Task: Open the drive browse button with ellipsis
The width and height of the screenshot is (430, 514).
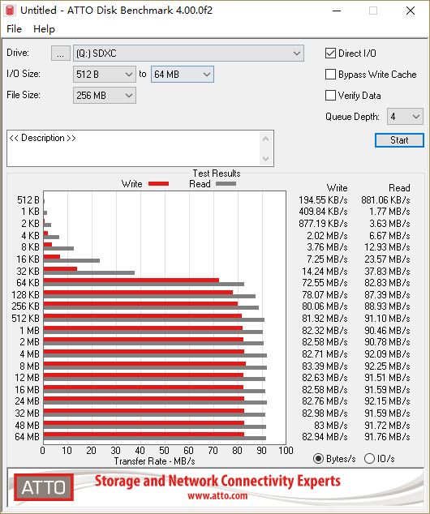Action: pyautogui.click(x=60, y=54)
